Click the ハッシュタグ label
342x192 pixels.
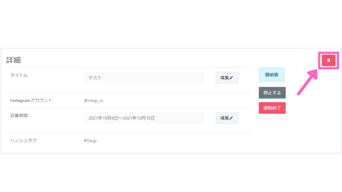[x=23, y=140]
